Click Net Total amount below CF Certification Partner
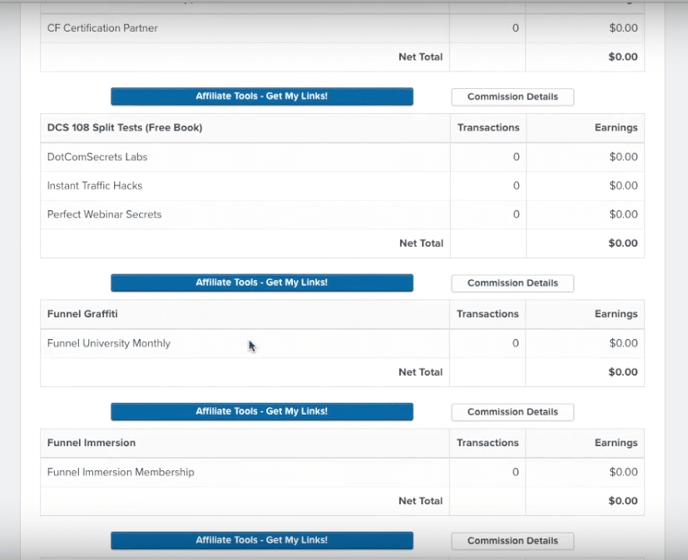 tap(623, 57)
